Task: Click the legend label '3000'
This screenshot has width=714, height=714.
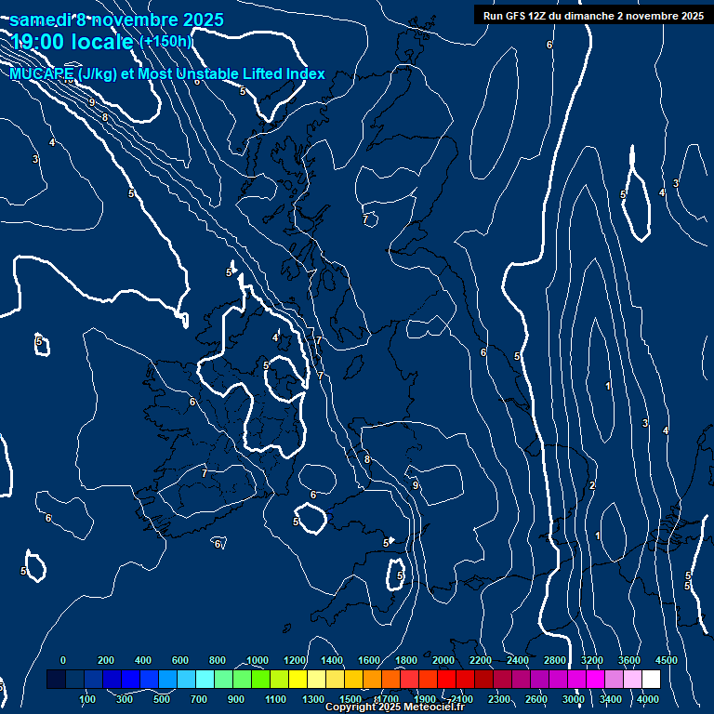Action: point(574,699)
